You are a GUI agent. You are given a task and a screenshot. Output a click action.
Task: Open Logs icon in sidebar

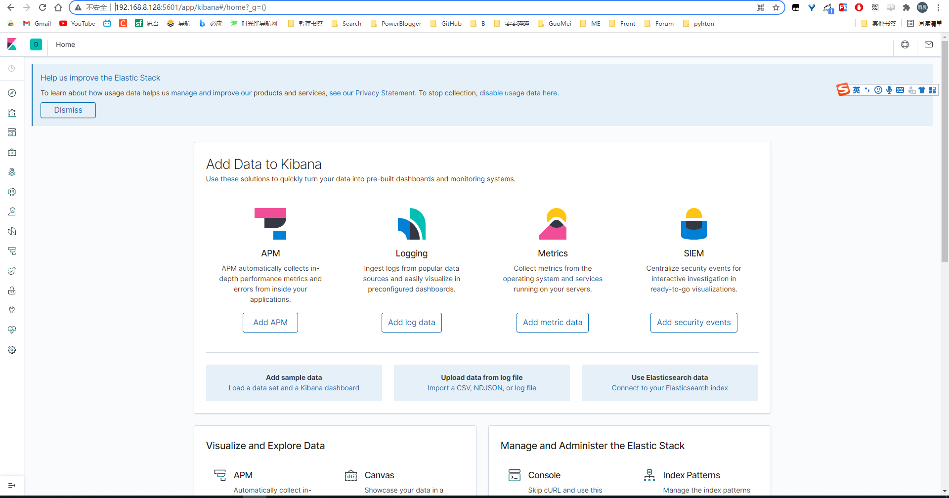click(12, 231)
